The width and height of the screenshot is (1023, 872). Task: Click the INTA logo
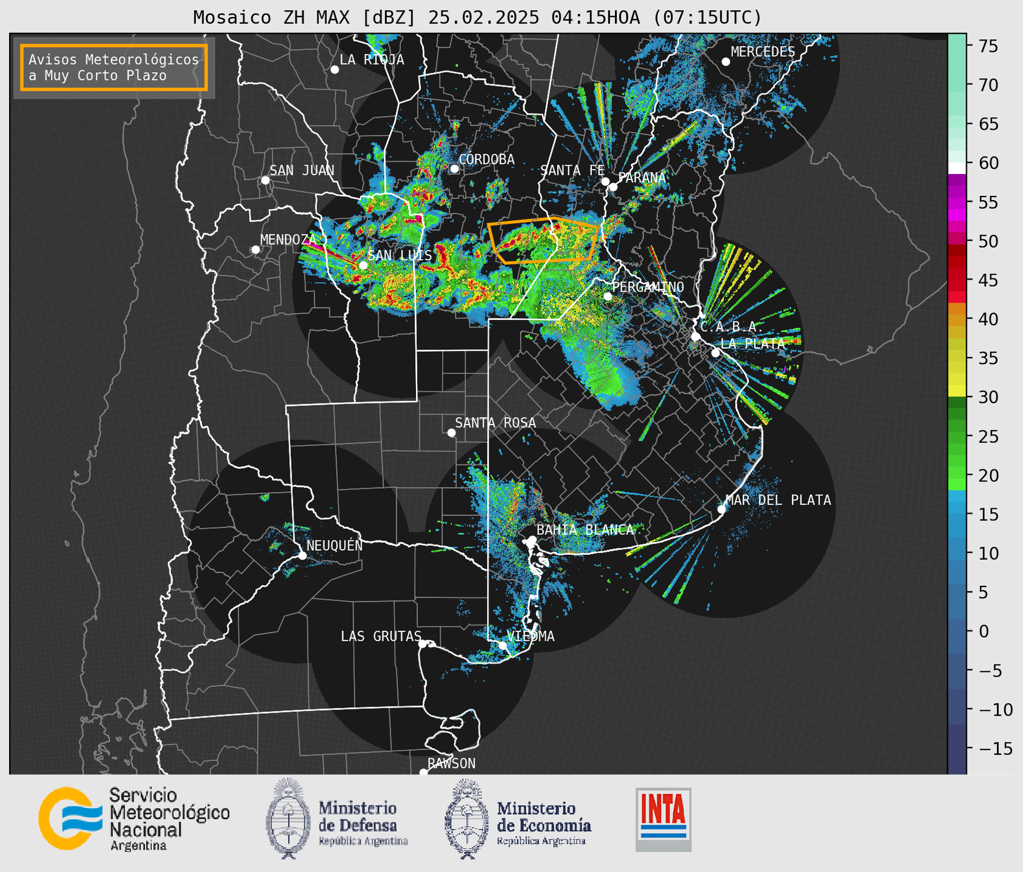[663, 819]
